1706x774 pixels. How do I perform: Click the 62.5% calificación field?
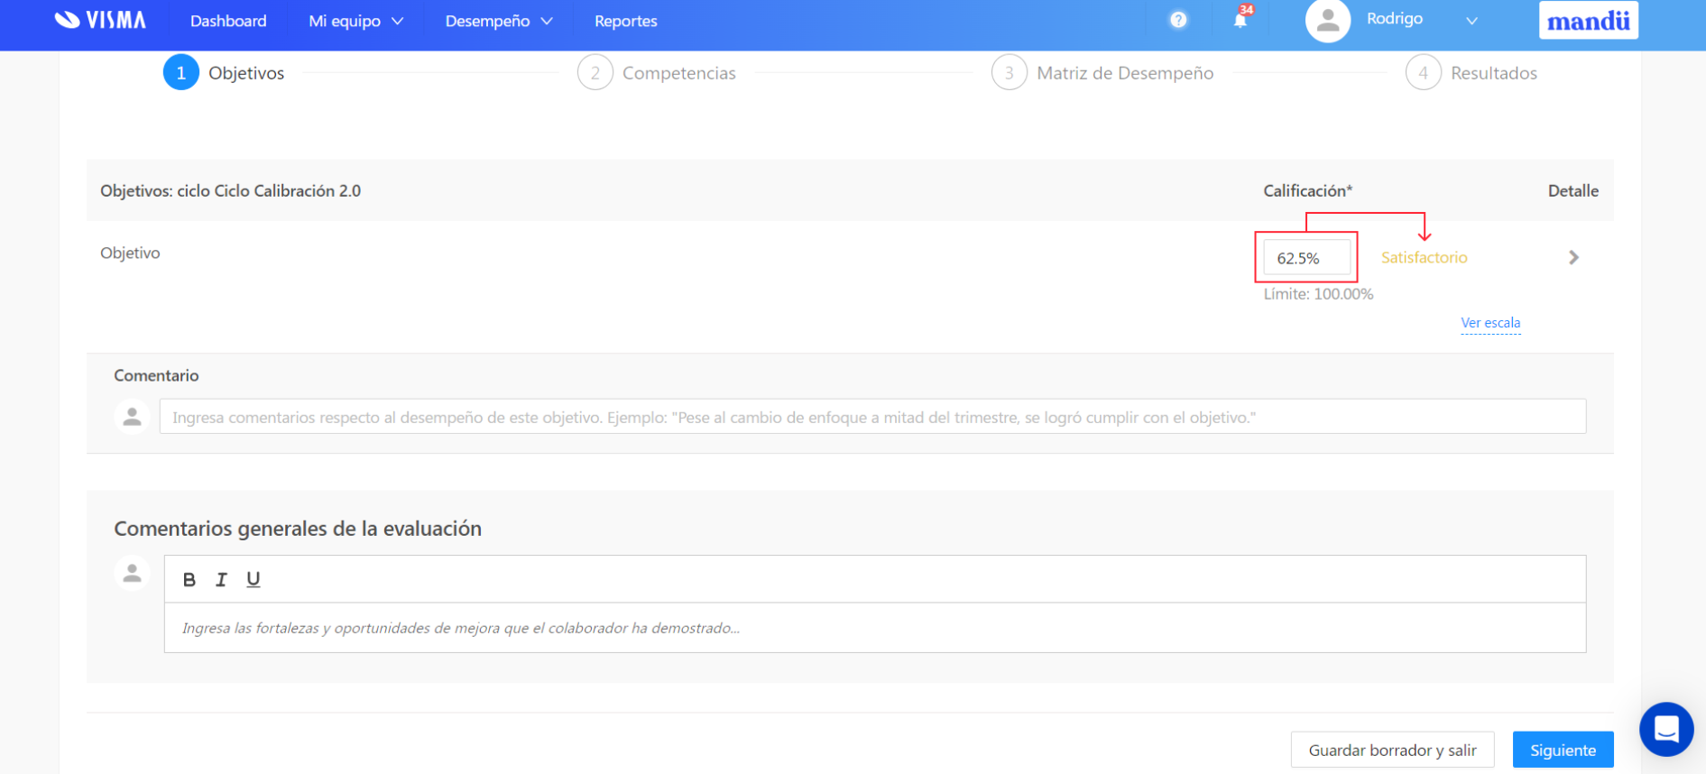[x=1306, y=258]
